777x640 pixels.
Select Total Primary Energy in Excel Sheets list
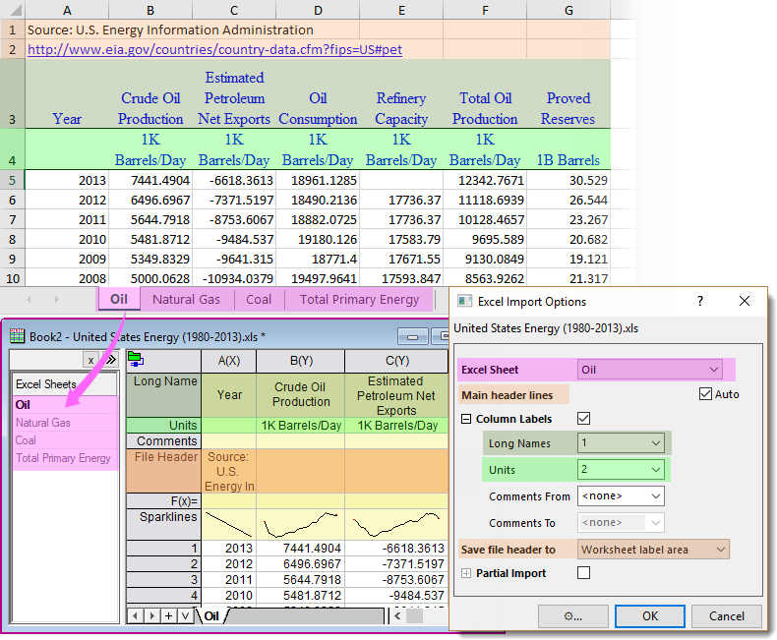[x=65, y=458]
